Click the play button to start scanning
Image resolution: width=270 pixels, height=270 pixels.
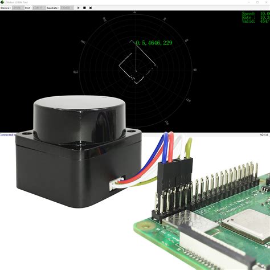tap(79, 8)
